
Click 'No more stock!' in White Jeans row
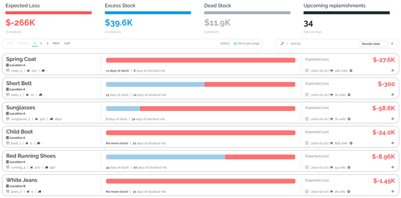coord(117,192)
